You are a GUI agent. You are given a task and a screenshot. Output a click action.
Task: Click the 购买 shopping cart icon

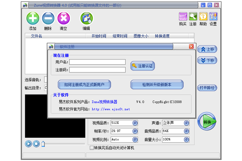tap(183, 17)
